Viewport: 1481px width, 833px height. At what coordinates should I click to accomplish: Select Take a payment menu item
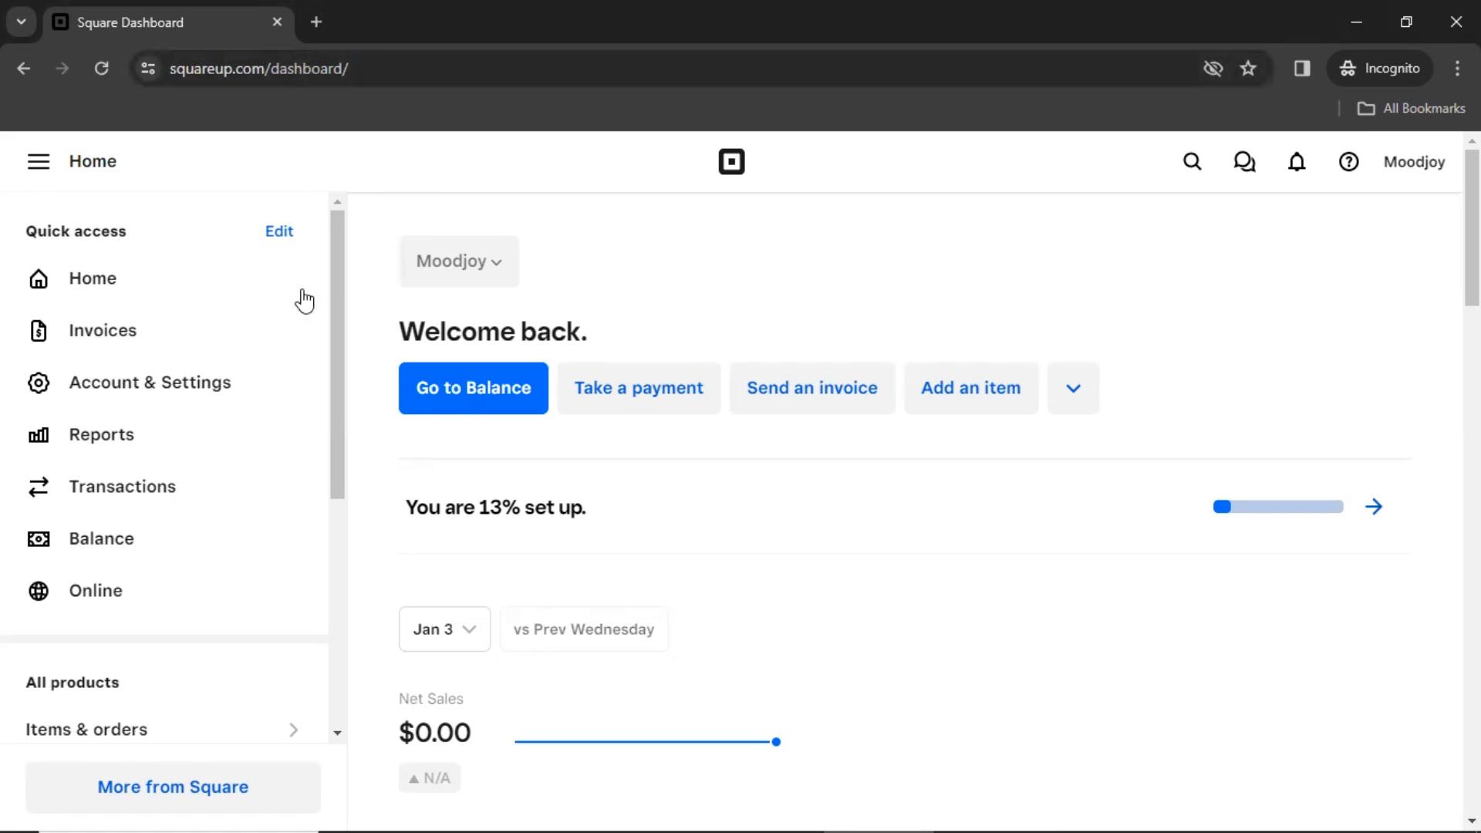pyautogui.click(x=639, y=387)
